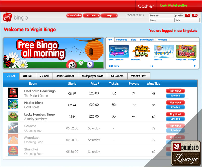This screenshot has width=202, height=167.
Task: Select the What's Hot! tab
Action: [139, 76]
